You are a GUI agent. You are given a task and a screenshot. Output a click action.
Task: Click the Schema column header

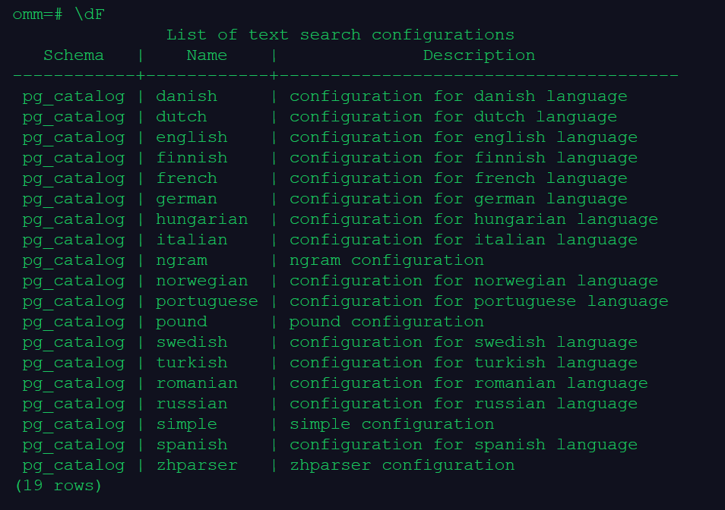click(74, 55)
